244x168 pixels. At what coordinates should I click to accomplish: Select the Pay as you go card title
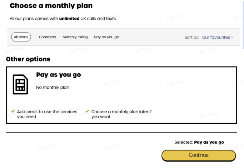pos(59,75)
